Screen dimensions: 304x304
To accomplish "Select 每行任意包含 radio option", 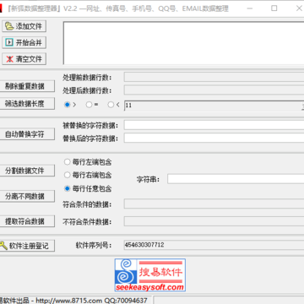I will [88, 188].
